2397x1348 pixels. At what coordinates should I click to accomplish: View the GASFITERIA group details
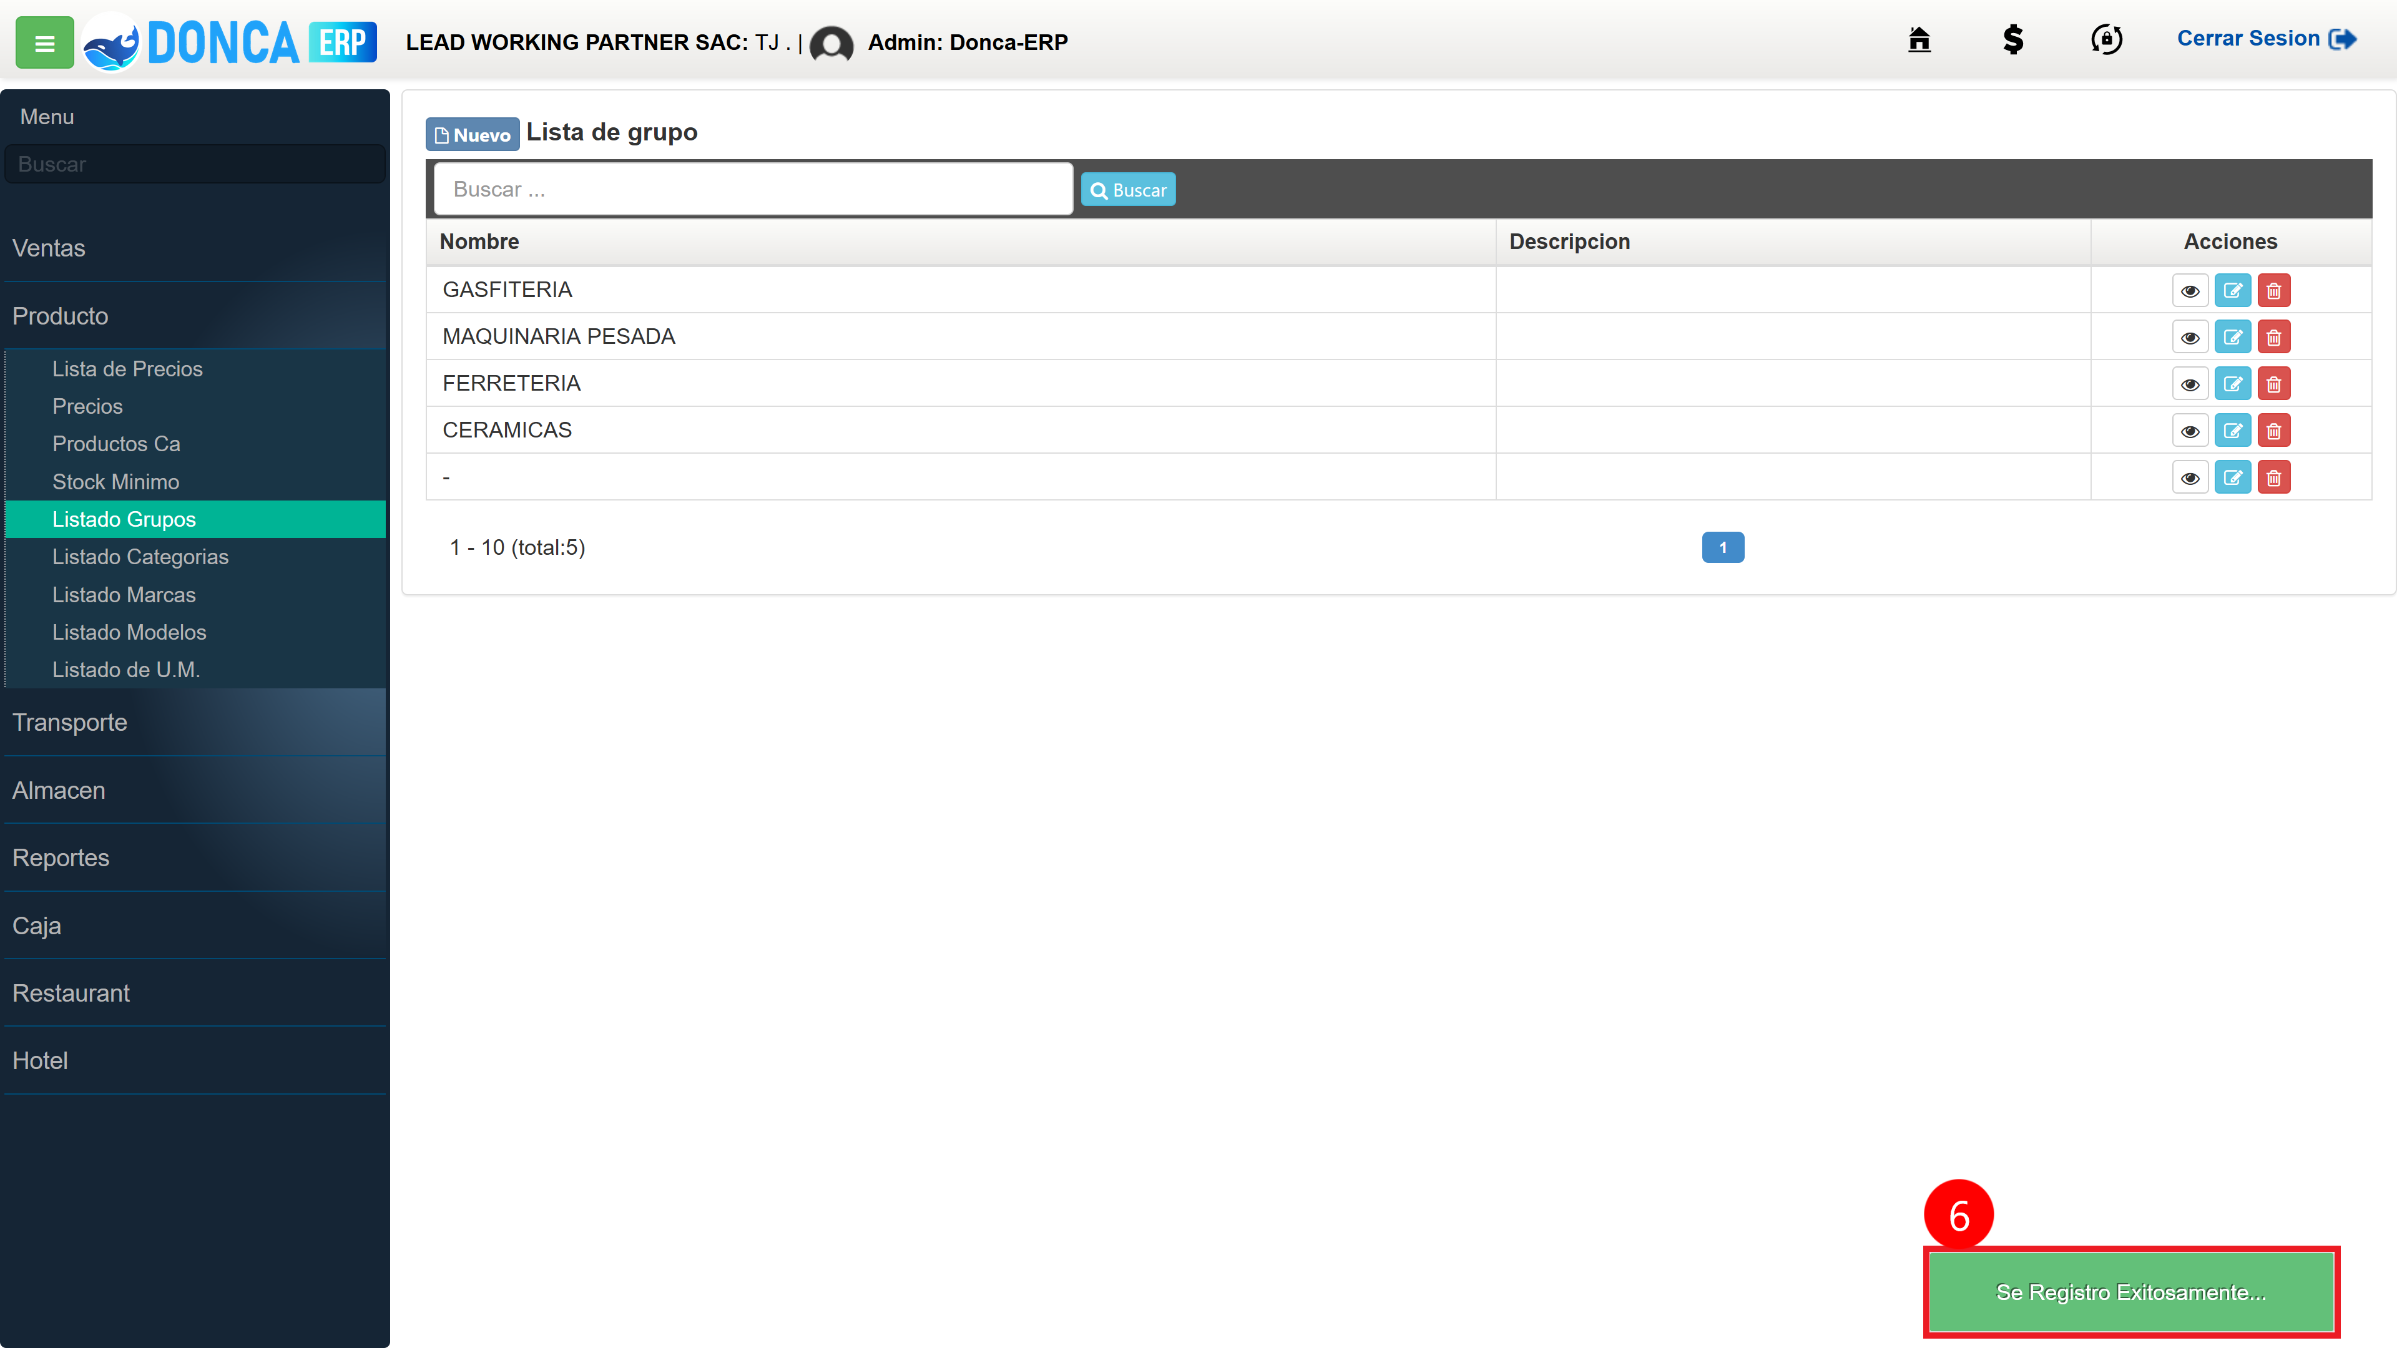[x=2190, y=290]
